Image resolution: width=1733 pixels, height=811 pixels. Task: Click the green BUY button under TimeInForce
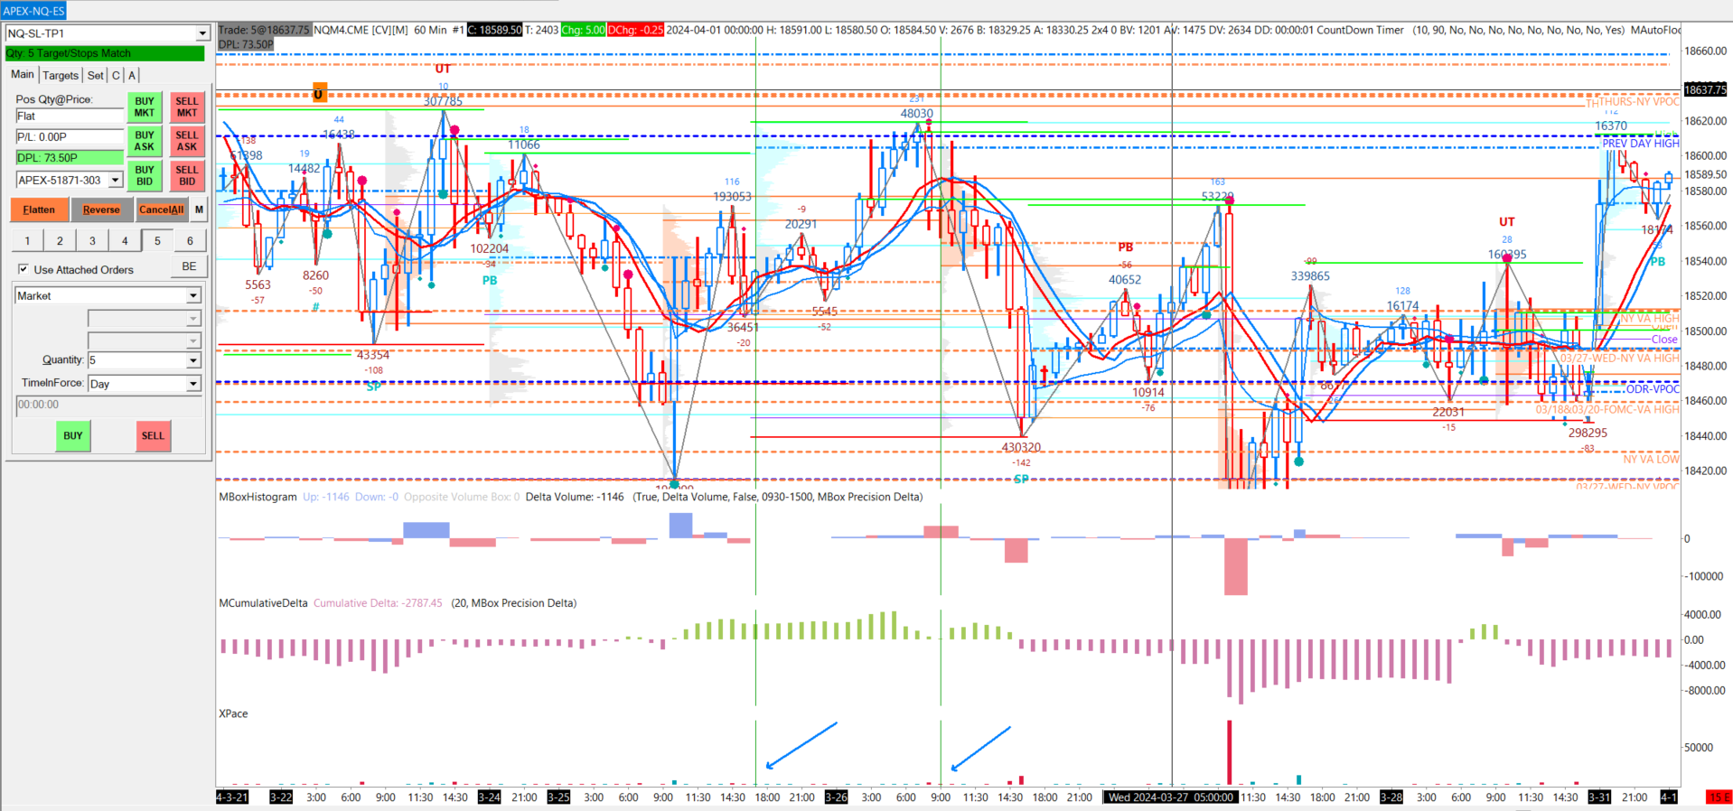point(73,435)
